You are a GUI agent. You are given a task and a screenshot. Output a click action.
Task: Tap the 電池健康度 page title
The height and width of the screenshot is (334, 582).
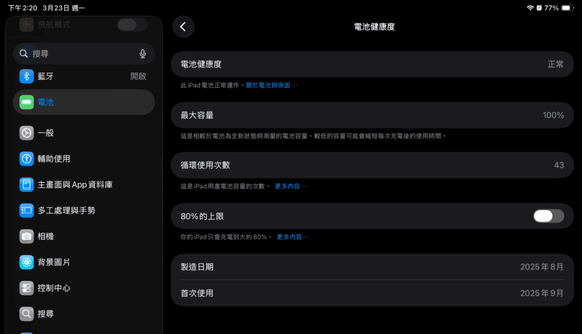tap(374, 27)
